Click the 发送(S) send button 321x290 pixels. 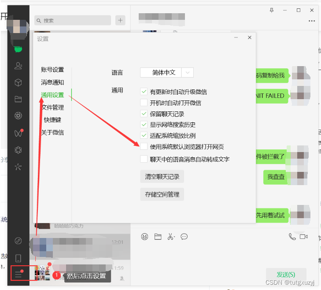286,275
